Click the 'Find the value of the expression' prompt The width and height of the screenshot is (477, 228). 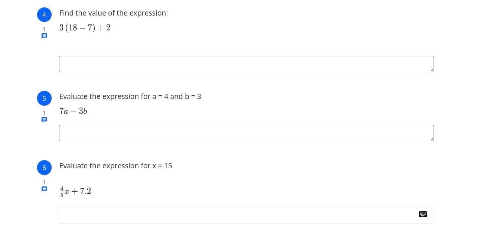point(114,13)
